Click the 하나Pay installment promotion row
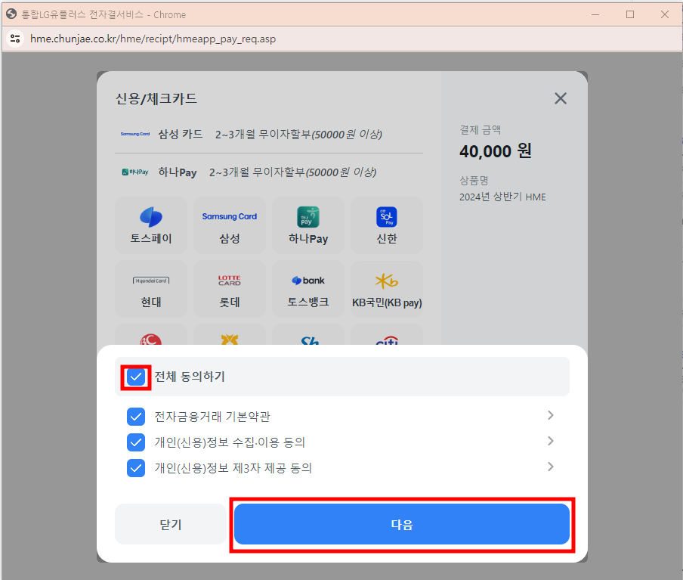683x580 pixels. coord(269,172)
